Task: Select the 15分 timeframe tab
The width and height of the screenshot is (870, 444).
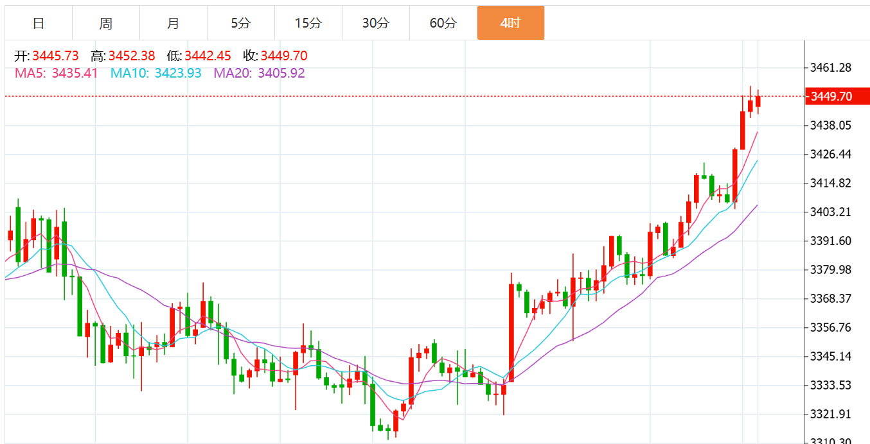Action: pyautogui.click(x=308, y=24)
